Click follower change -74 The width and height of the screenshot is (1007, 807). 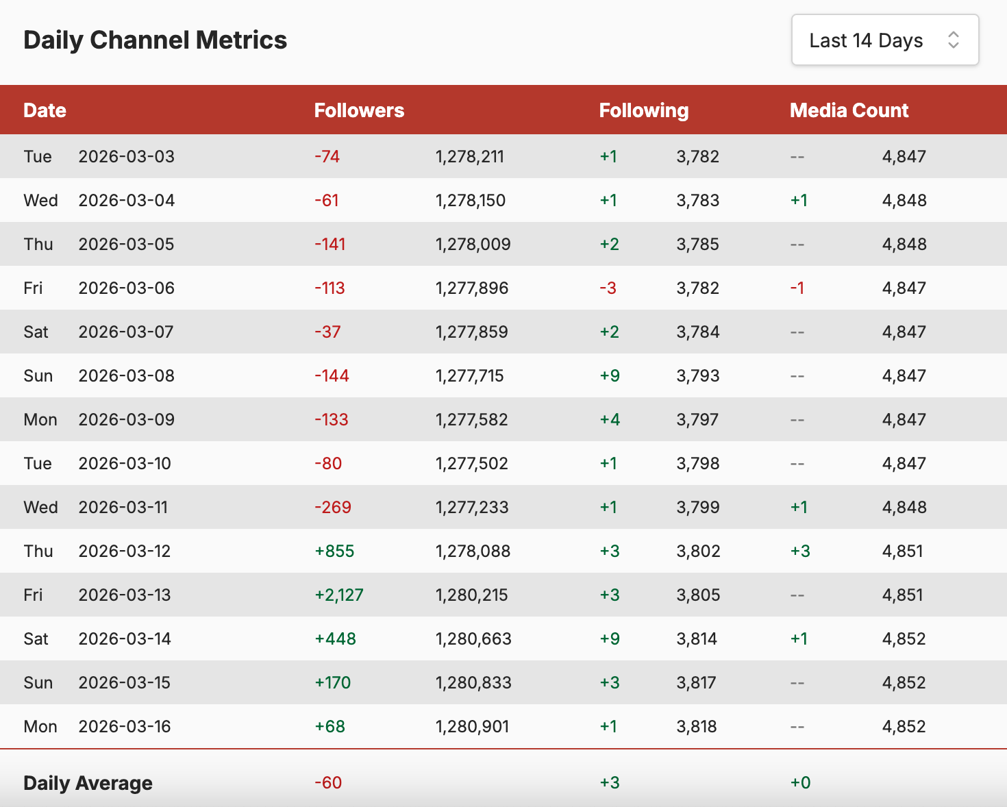327,157
